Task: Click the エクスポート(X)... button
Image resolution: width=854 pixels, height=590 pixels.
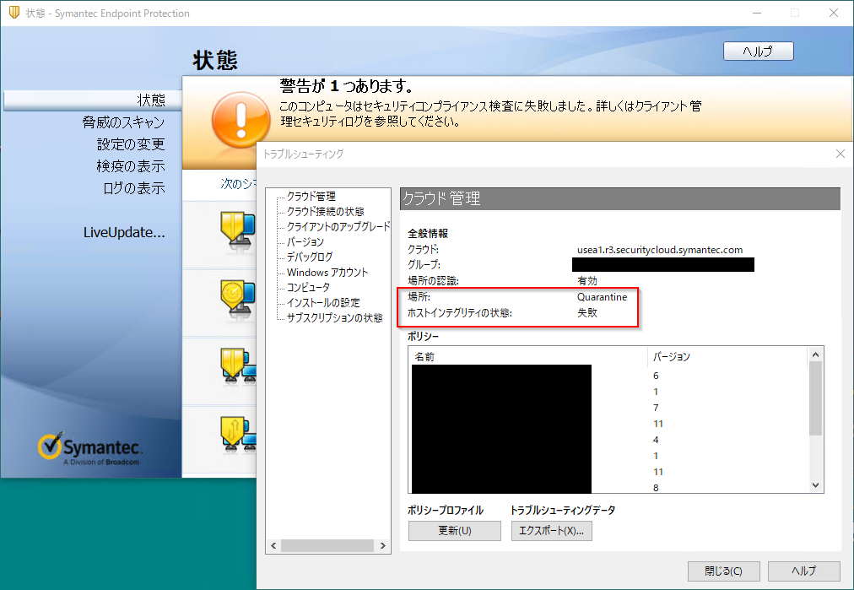Action: point(551,531)
